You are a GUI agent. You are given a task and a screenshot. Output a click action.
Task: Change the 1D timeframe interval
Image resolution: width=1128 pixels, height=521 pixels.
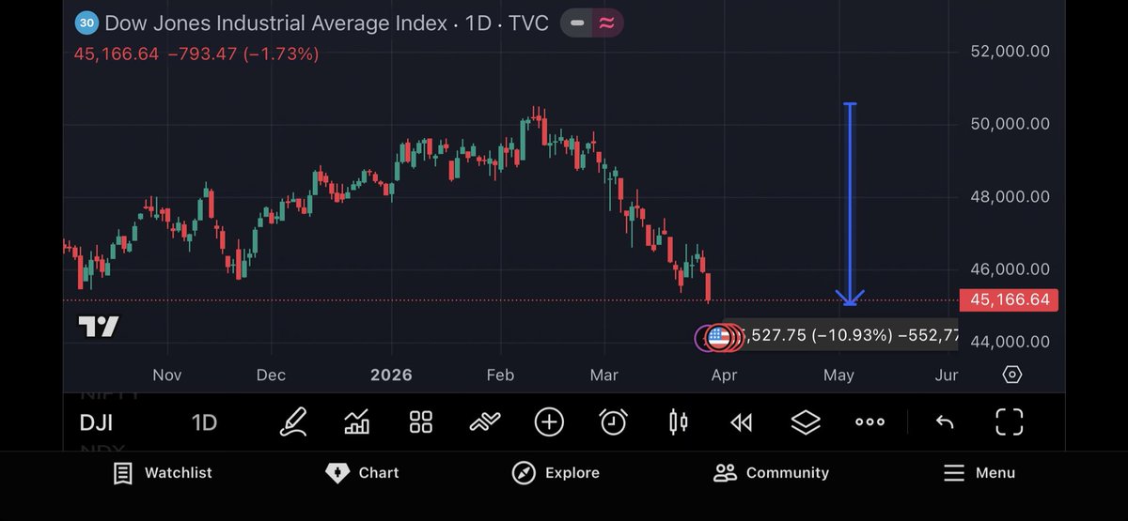204,422
